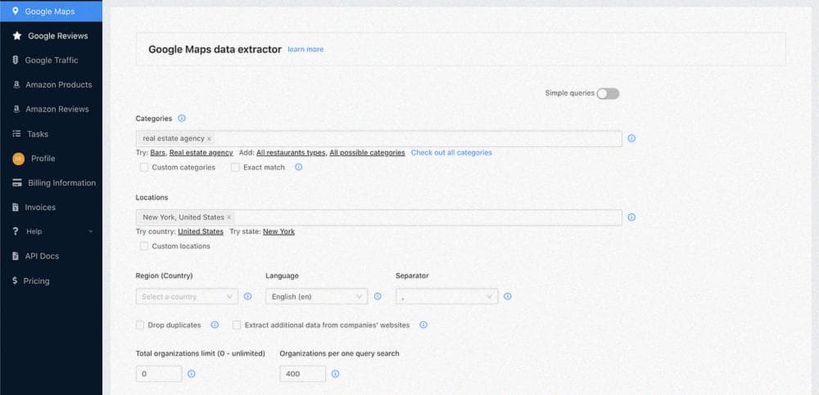This screenshot has height=395, width=819.
Task: Click the Amazon logo icon beside Amazon Reviews
Action: 16,109
